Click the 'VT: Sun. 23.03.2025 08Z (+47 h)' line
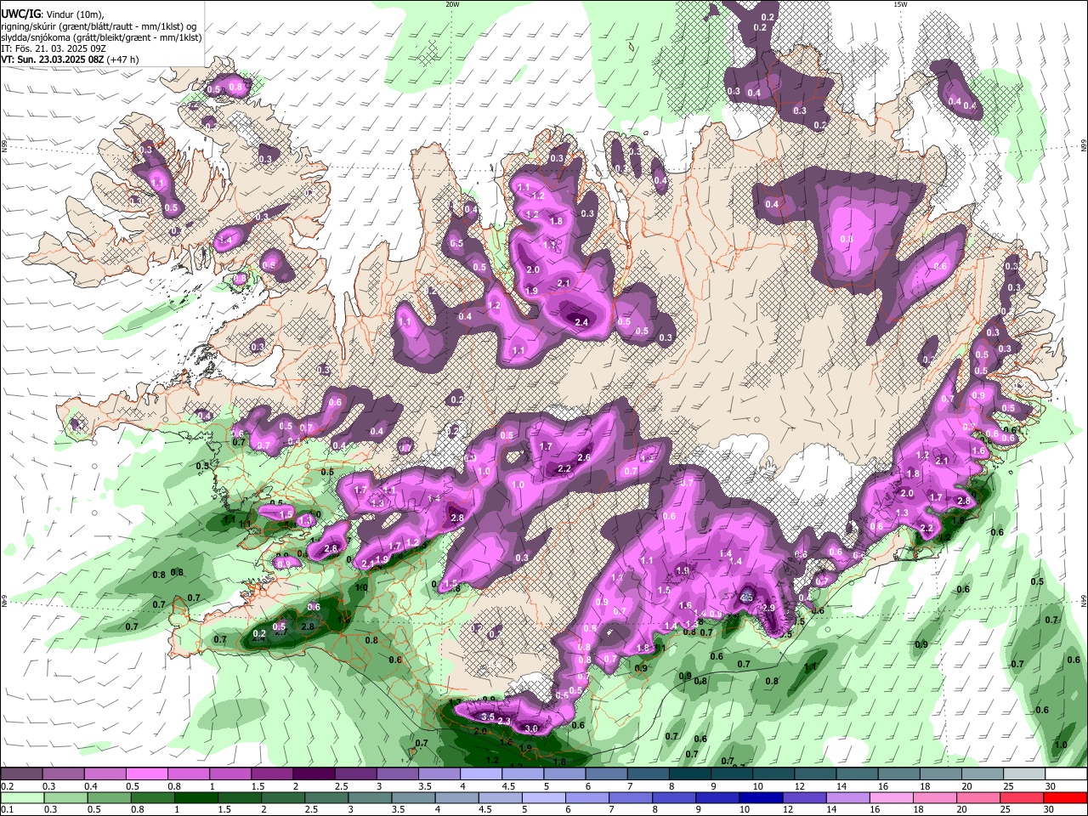The height and width of the screenshot is (816, 1088). [70, 59]
